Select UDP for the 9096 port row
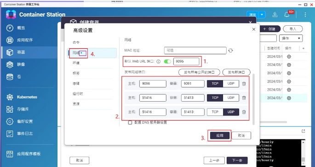The height and width of the screenshot is (167, 315). [x=231, y=84]
